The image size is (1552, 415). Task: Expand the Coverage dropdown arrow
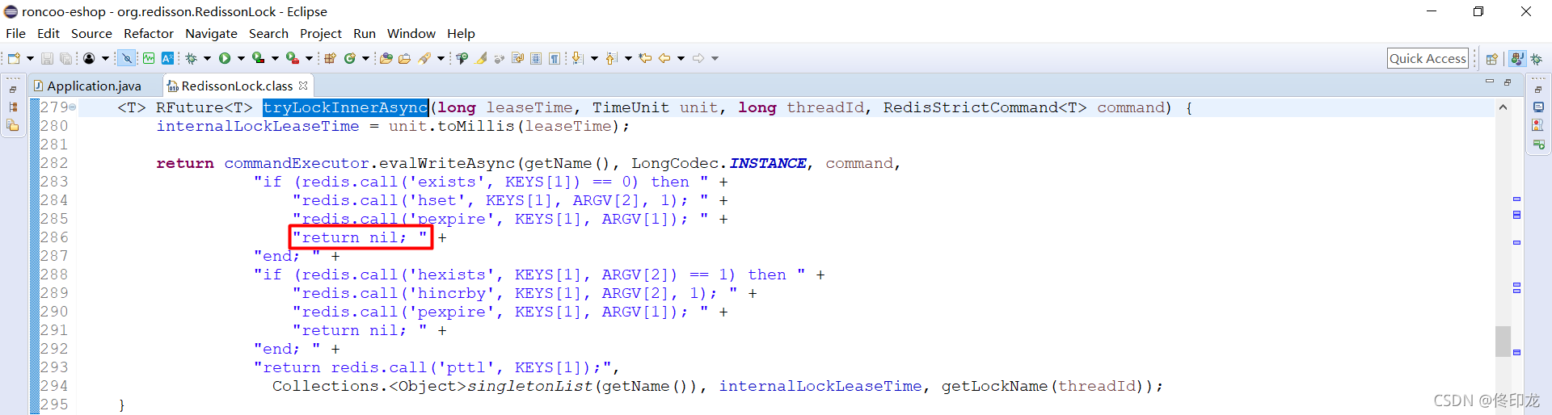(275, 58)
